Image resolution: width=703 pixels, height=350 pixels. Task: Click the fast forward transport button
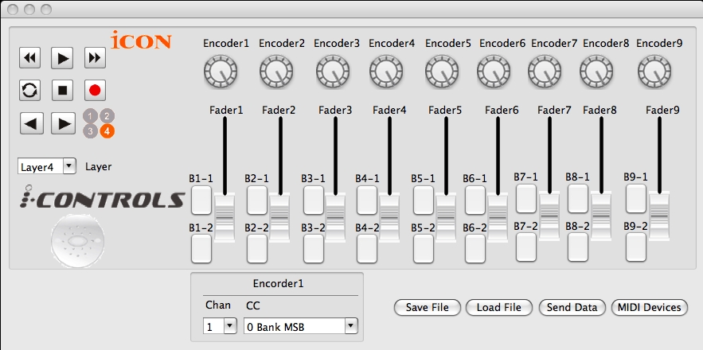coord(95,58)
